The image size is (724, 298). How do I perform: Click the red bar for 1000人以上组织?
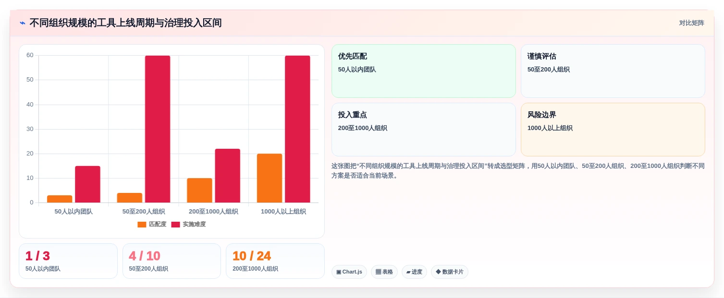(x=297, y=129)
